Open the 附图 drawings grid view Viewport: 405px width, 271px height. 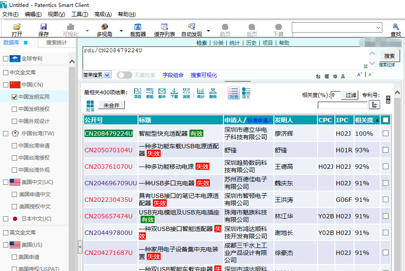pyautogui.click(x=90, y=106)
